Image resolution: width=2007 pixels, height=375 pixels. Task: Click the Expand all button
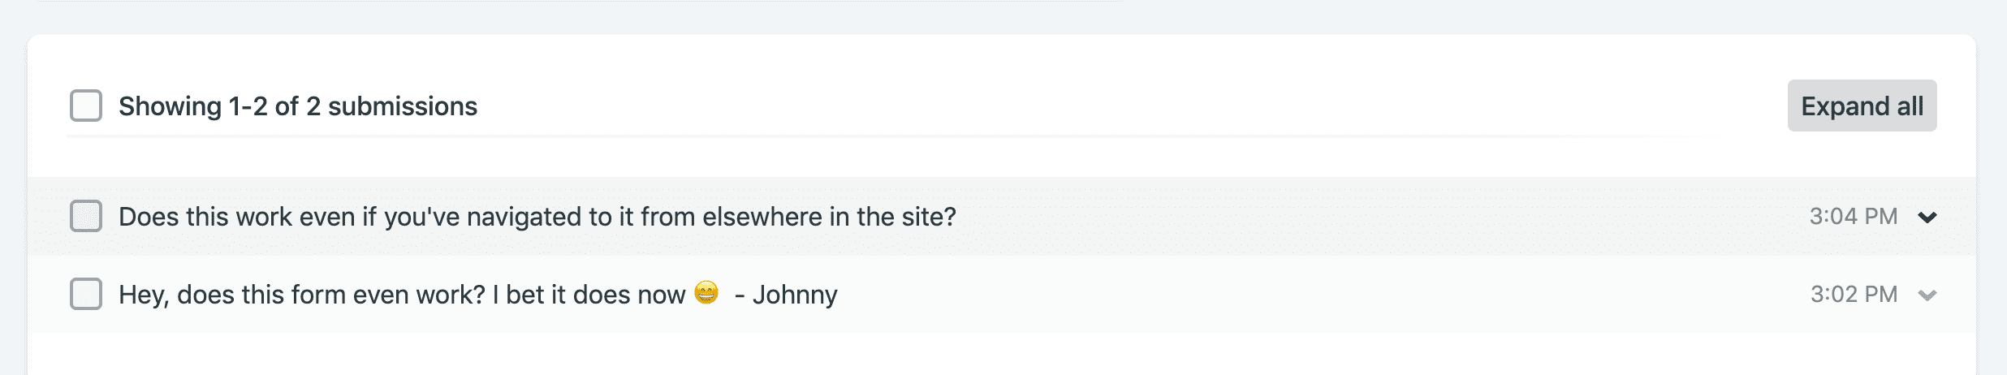click(1862, 106)
